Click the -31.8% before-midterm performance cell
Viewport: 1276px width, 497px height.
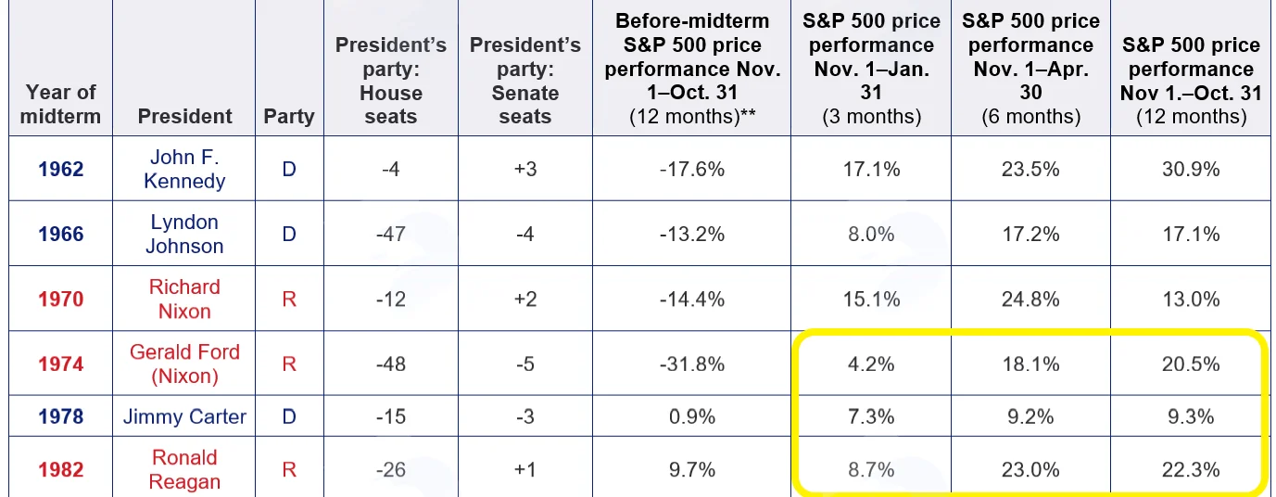click(692, 363)
